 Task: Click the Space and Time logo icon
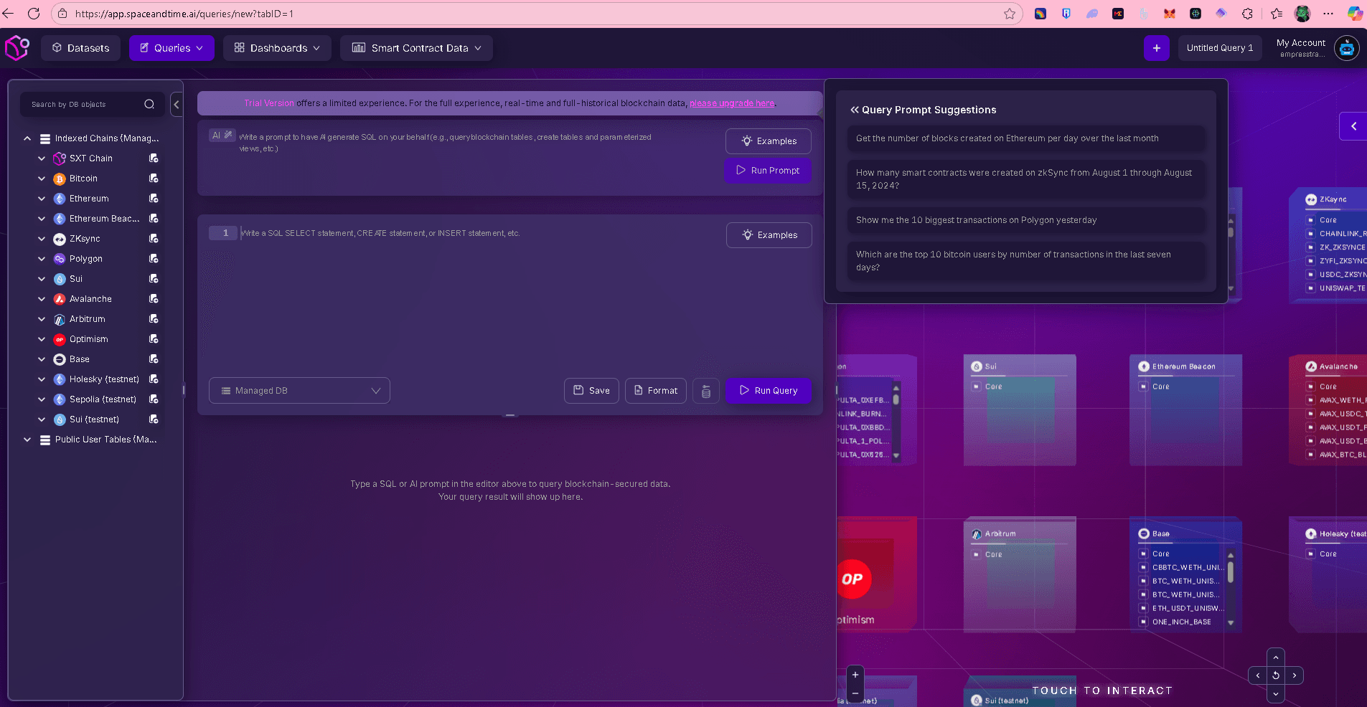click(17, 48)
